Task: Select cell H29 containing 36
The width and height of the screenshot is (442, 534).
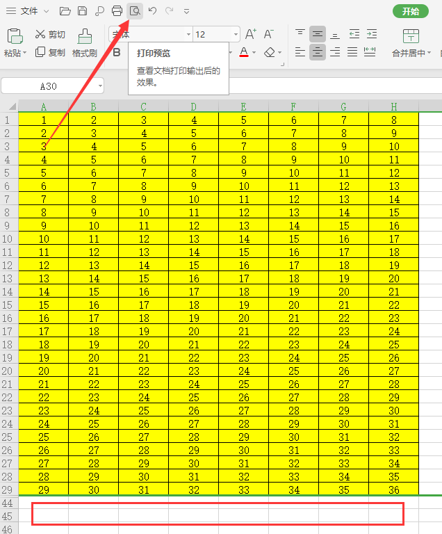Action: [x=394, y=489]
